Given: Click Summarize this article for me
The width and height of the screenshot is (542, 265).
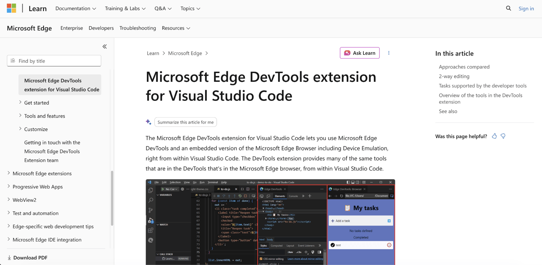Looking at the screenshot, I should tap(185, 122).
